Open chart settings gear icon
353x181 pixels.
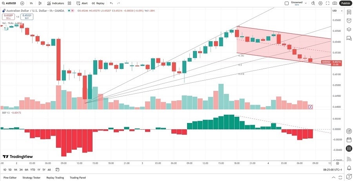320,3
